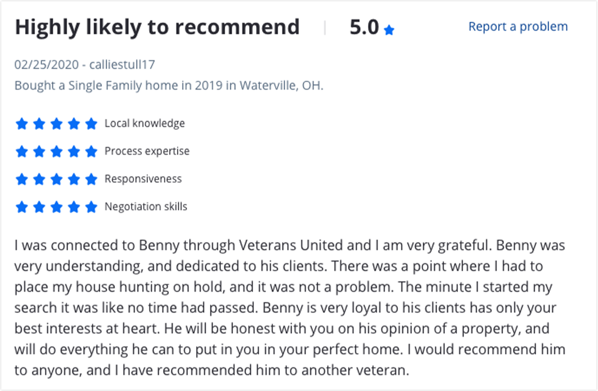Click the second star of Responsiveness
This screenshot has height=391, width=598.
click(x=39, y=179)
